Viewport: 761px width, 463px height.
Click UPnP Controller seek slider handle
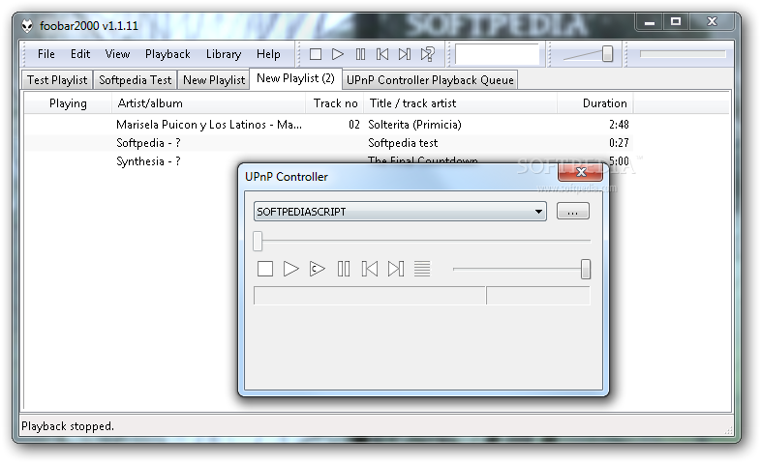258,241
